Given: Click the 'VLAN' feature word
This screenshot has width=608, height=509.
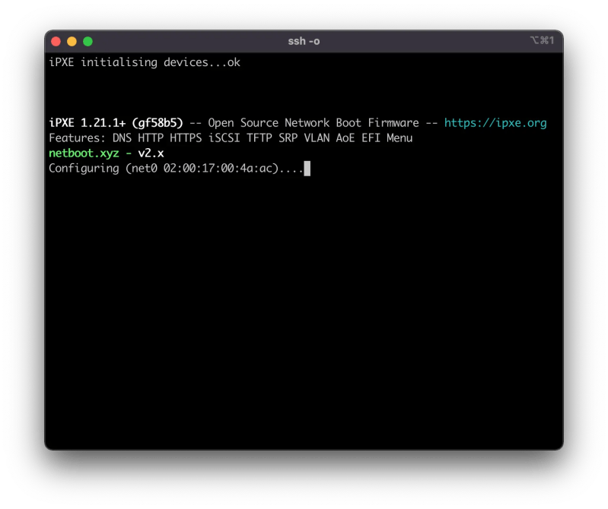Looking at the screenshot, I should [x=317, y=138].
